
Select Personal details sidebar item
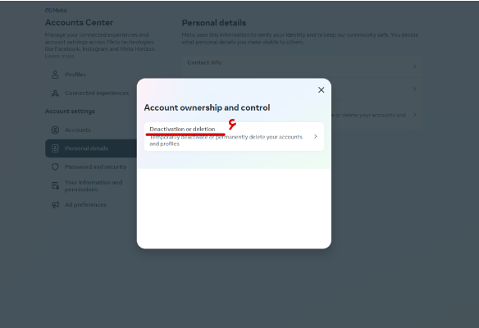pos(91,148)
